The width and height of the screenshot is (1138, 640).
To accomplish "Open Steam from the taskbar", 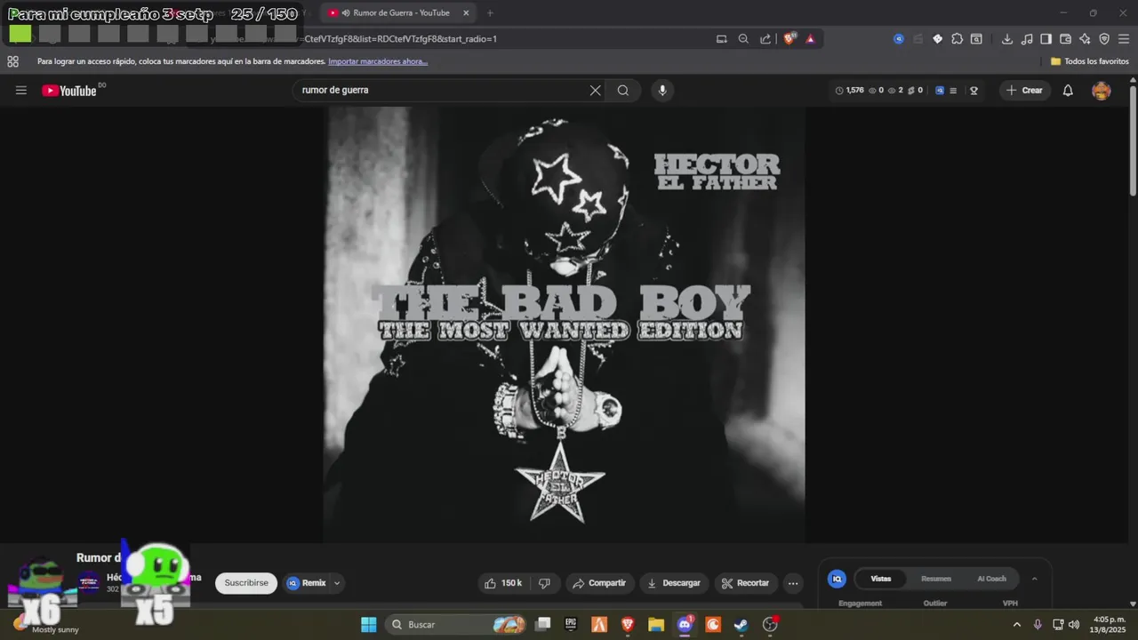I will pyautogui.click(x=741, y=625).
